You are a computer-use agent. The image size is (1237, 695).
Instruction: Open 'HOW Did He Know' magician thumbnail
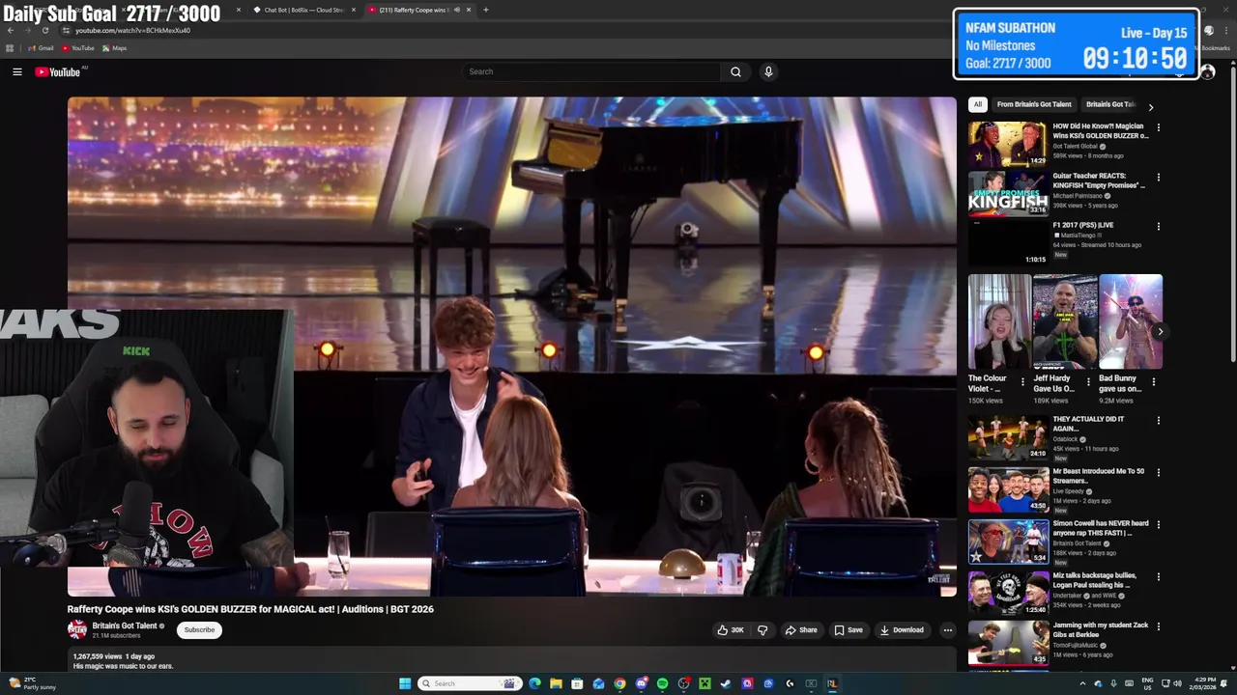click(x=1008, y=145)
